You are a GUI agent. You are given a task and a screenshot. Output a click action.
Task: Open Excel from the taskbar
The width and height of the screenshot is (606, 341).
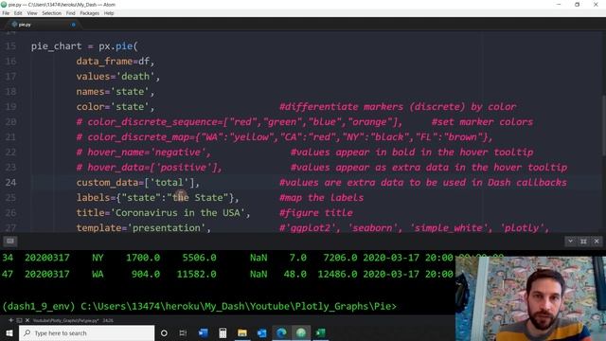[x=320, y=332]
